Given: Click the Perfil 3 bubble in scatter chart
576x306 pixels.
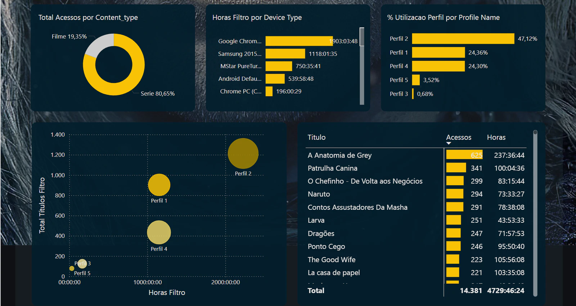Looking at the screenshot, I should 82,263.
